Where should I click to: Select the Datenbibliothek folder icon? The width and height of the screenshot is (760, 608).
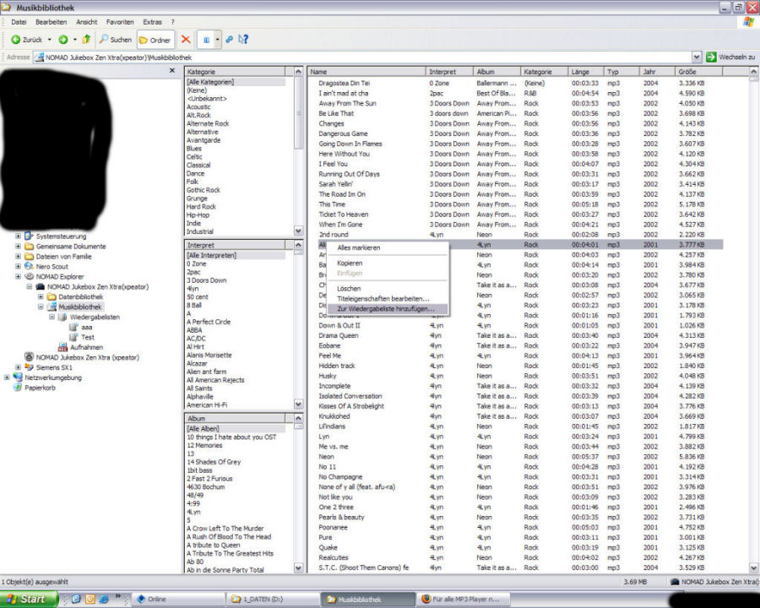[x=52, y=296]
